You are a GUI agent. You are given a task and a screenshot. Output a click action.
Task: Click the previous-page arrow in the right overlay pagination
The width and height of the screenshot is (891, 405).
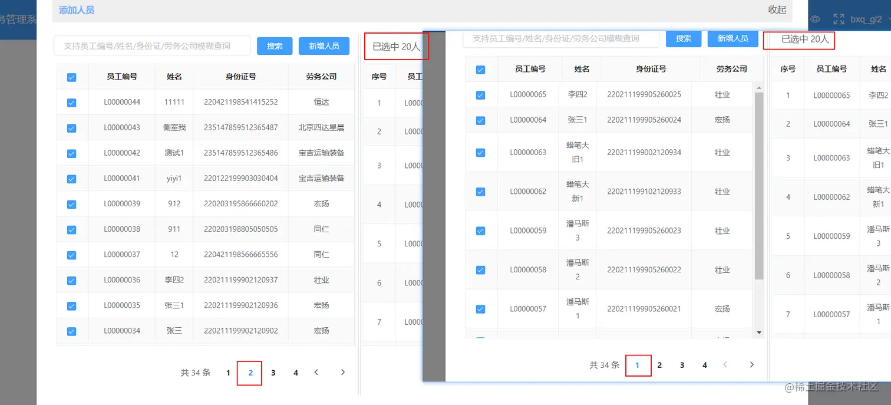click(725, 365)
